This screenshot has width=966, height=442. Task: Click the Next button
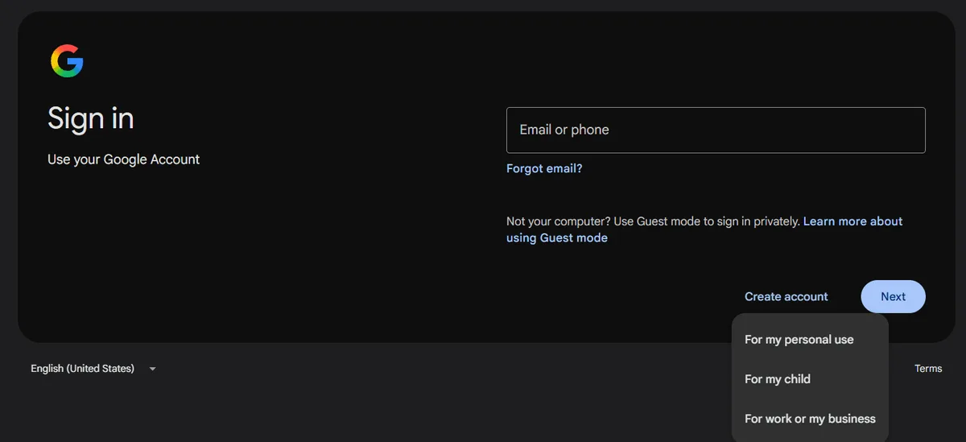893,296
